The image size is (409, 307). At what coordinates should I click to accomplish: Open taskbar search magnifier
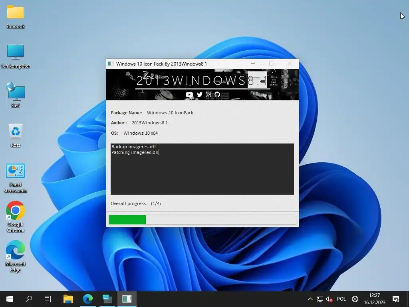[x=29, y=299]
